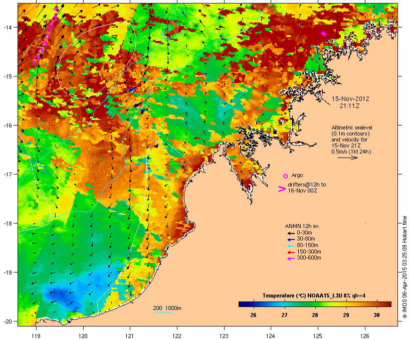Click the 300-600m depth label
Viewport: 411px width, 340px height.
point(309,258)
